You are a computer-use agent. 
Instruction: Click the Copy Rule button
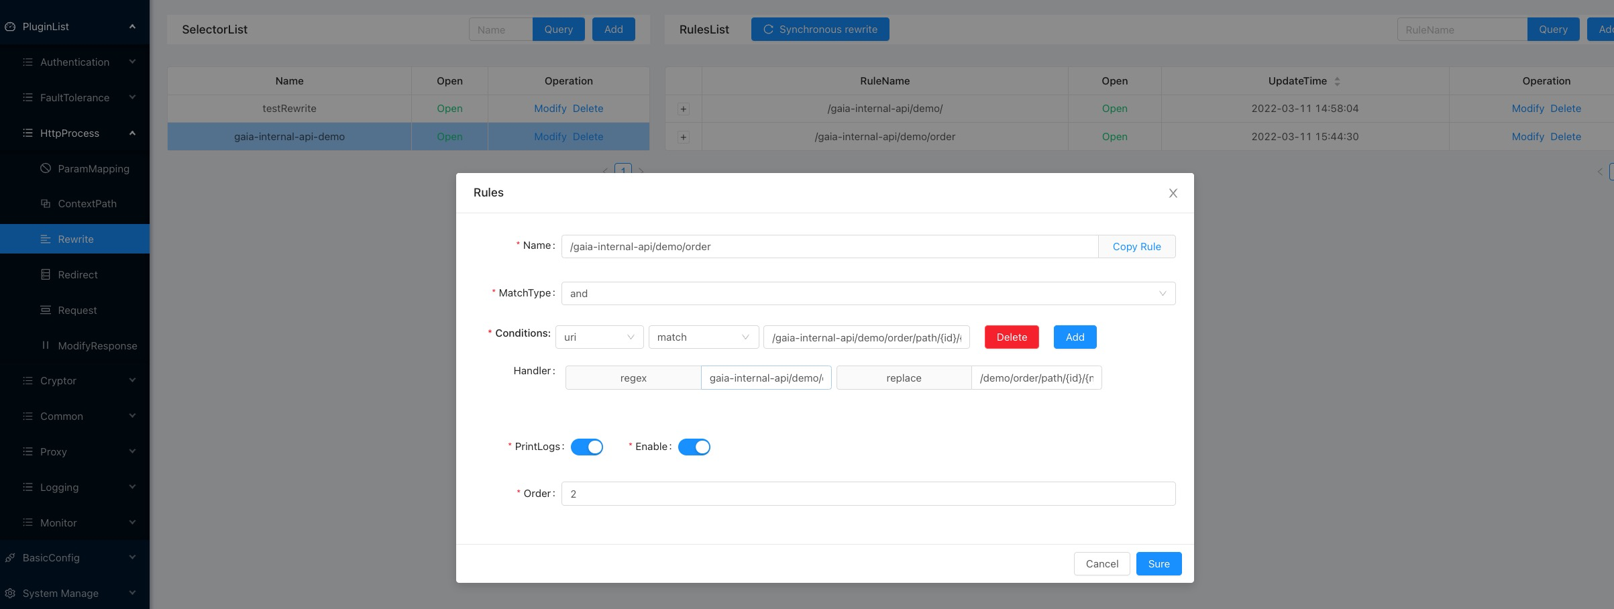click(1136, 246)
